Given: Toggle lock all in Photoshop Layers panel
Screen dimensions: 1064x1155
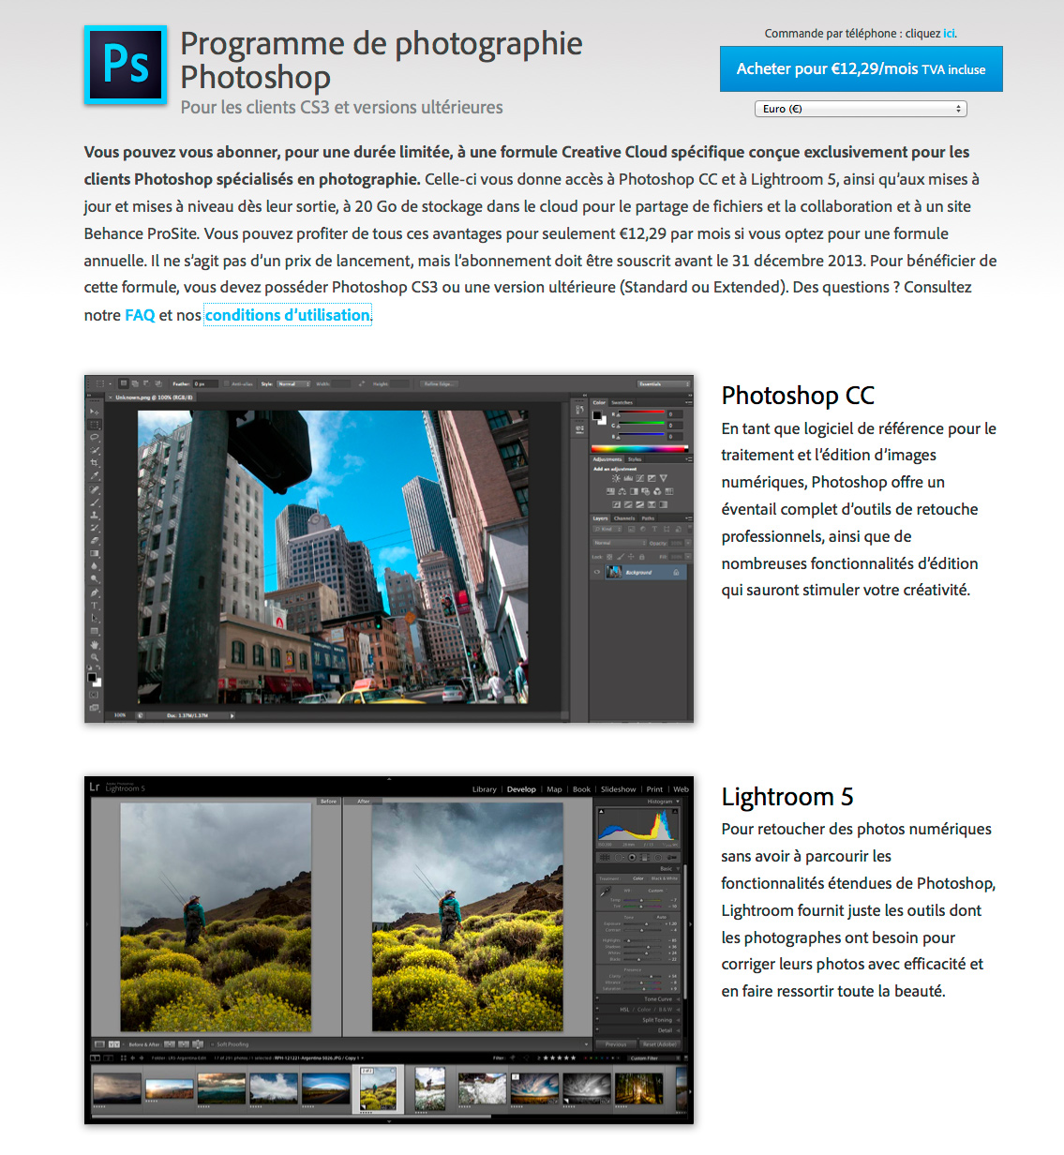Looking at the screenshot, I should (x=641, y=557).
